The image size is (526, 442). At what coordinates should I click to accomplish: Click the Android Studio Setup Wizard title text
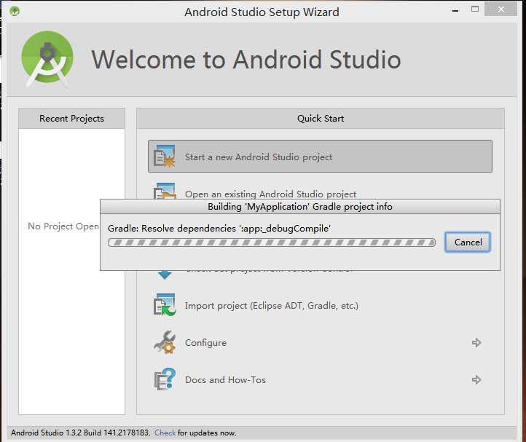click(x=262, y=12)
